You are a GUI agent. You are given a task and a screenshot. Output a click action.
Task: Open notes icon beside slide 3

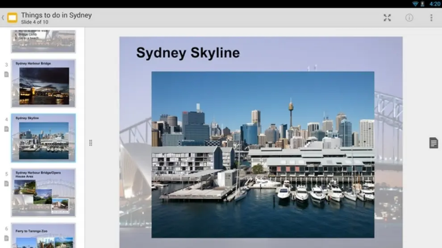tap(6, 74)
